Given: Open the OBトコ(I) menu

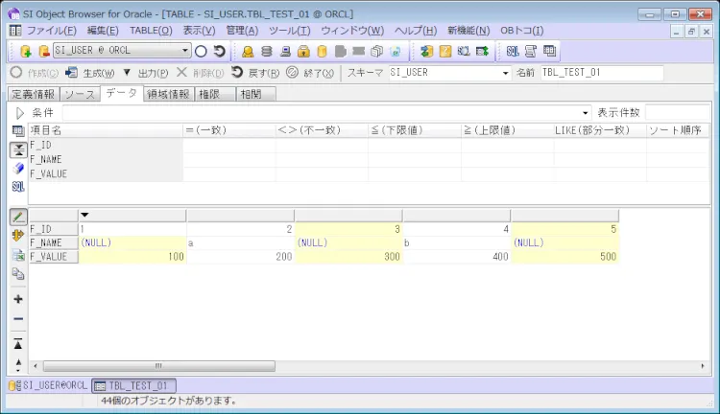Looking at the screenshot, I should 521,31.
